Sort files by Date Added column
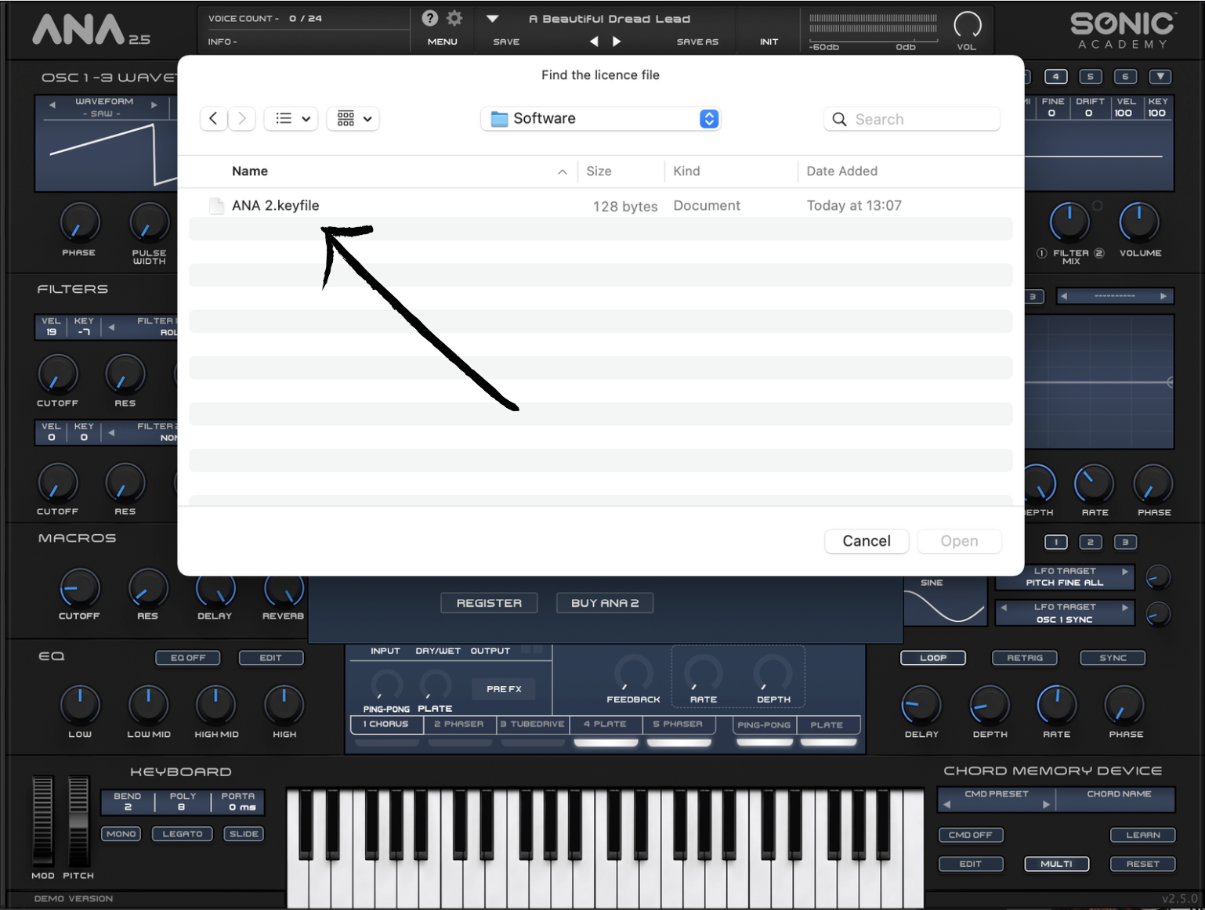 pyautogui.click(x=841, y=171)
